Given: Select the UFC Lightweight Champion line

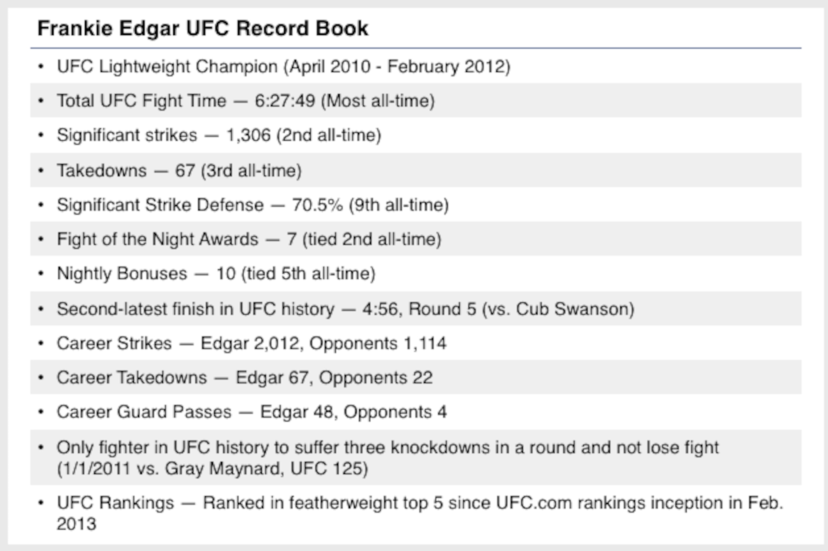Looking at the screenshot, I should pos(416,66).
